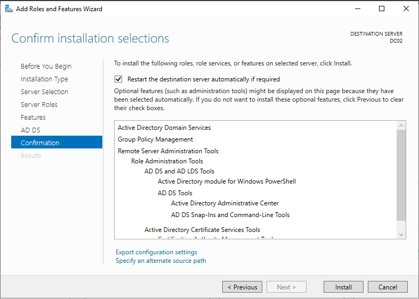419x299 pixels.
Task: Click Specify an alternate source path
Action: pyautogui.click(x=161, y=261)
